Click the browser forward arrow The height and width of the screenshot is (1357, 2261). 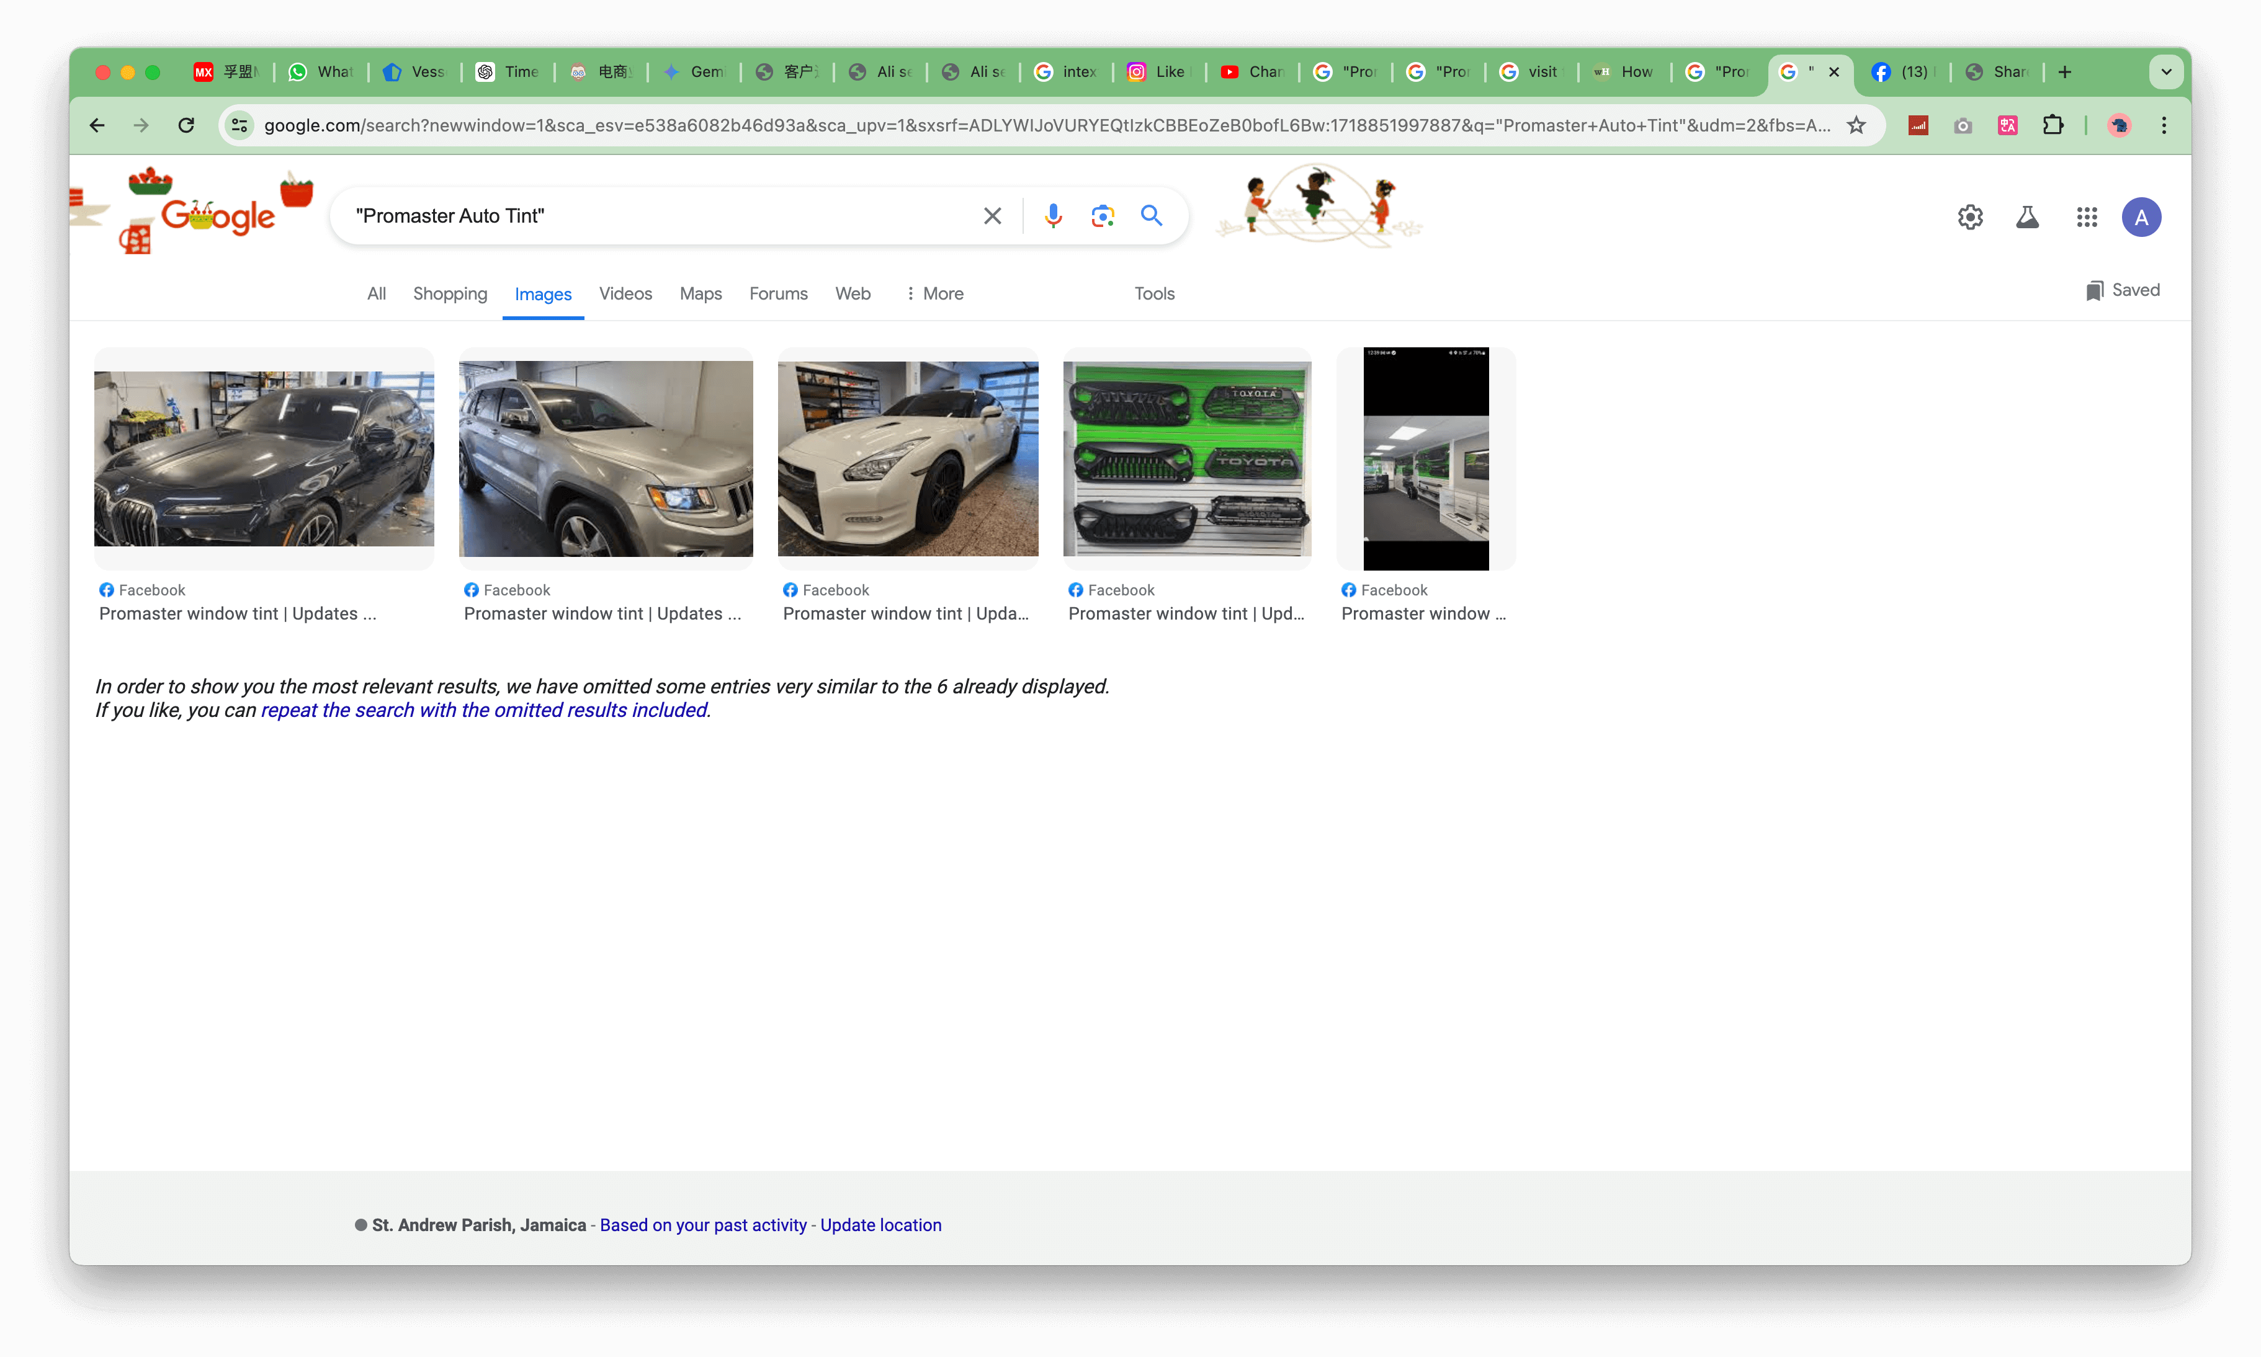[x=141, y=125]
